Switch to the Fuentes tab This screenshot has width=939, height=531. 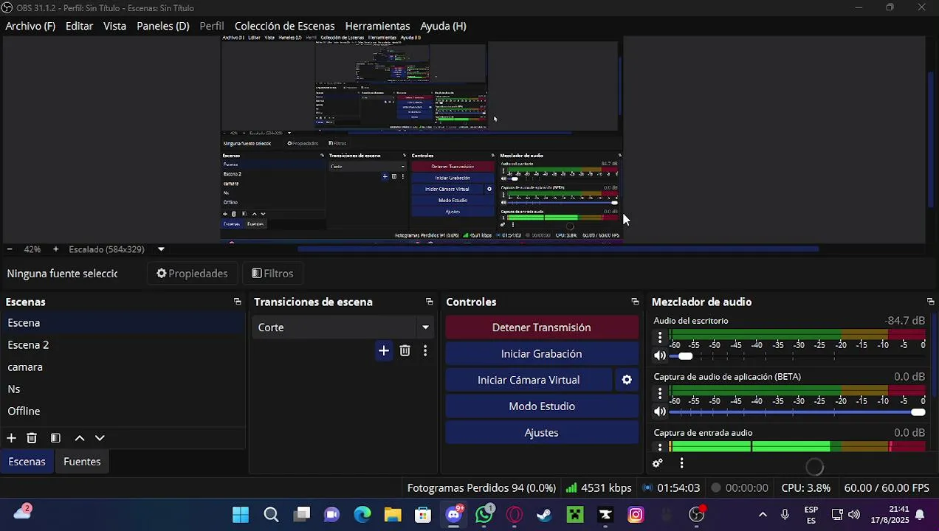click(82, 462)
